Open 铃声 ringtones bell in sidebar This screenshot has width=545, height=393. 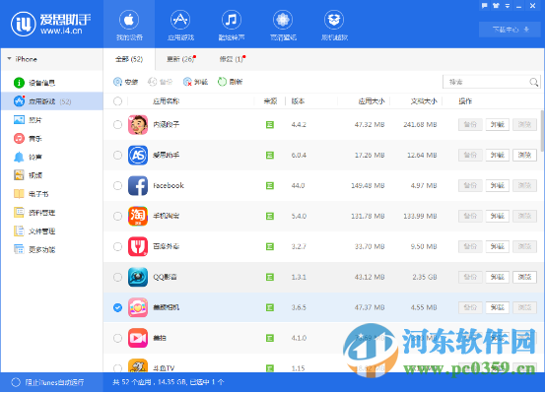pyautogui.click(x=28, y=157)
